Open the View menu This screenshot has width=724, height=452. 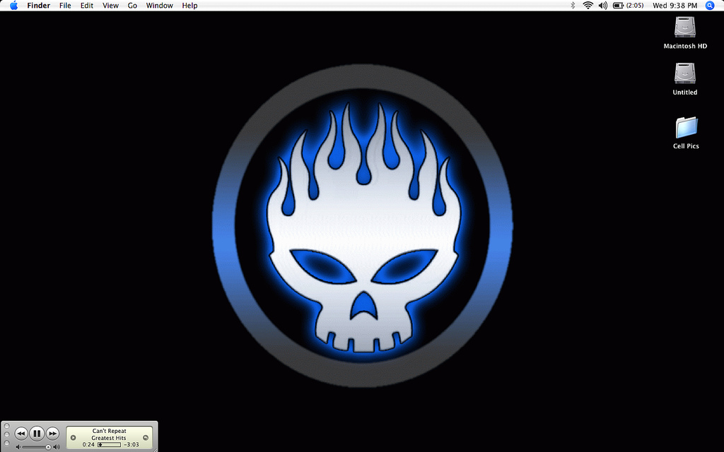coord(110,6)
